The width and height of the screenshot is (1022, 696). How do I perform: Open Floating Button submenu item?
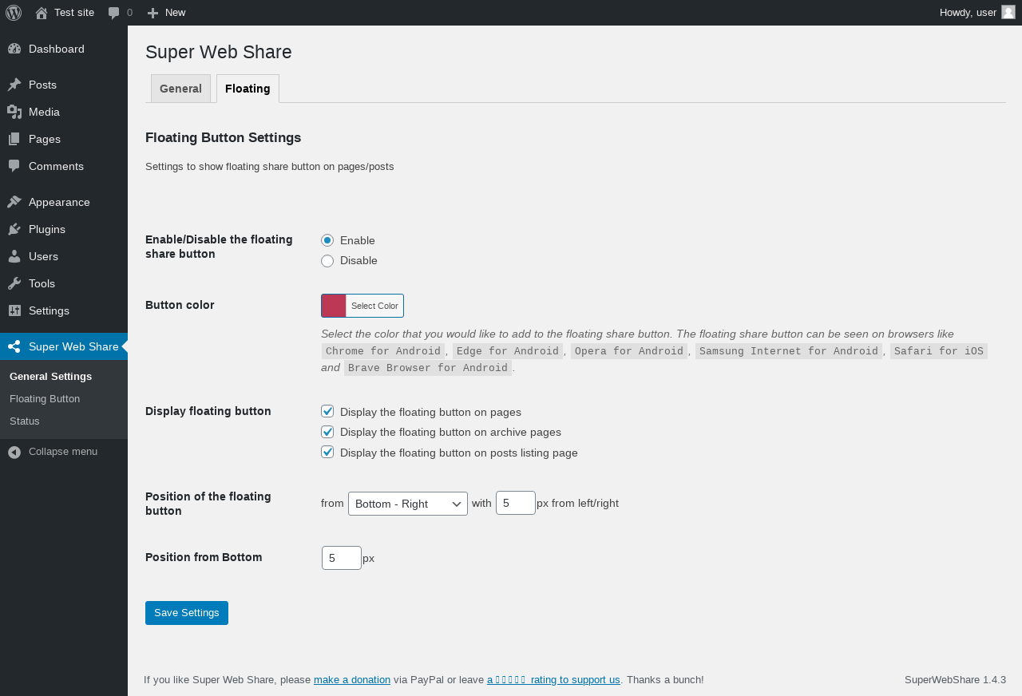tap(45, 398)
